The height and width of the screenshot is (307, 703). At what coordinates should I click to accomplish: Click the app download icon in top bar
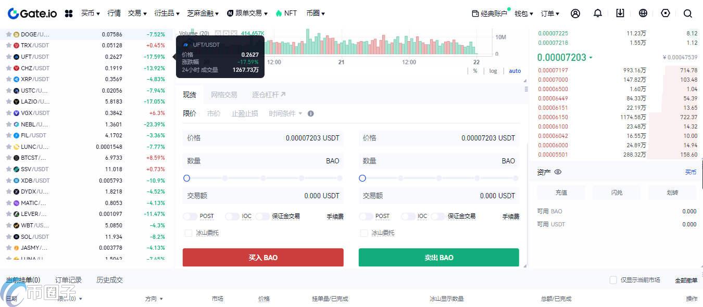click(620, 13)
